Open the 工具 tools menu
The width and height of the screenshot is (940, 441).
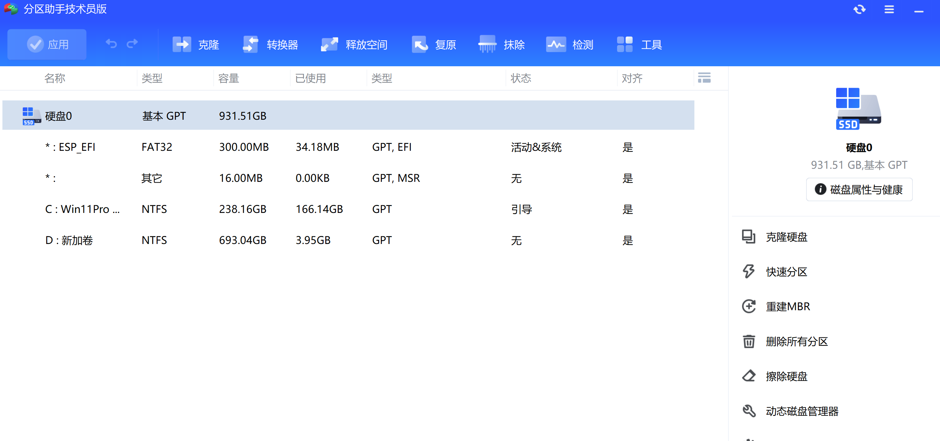639,45
